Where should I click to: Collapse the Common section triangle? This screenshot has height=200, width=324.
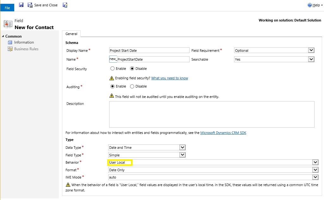[3, 36]
